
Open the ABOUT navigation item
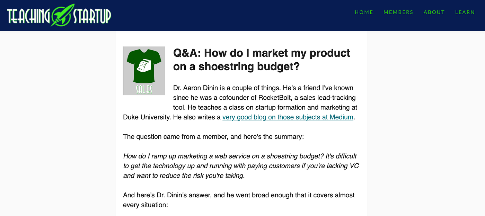pos(434,12)
